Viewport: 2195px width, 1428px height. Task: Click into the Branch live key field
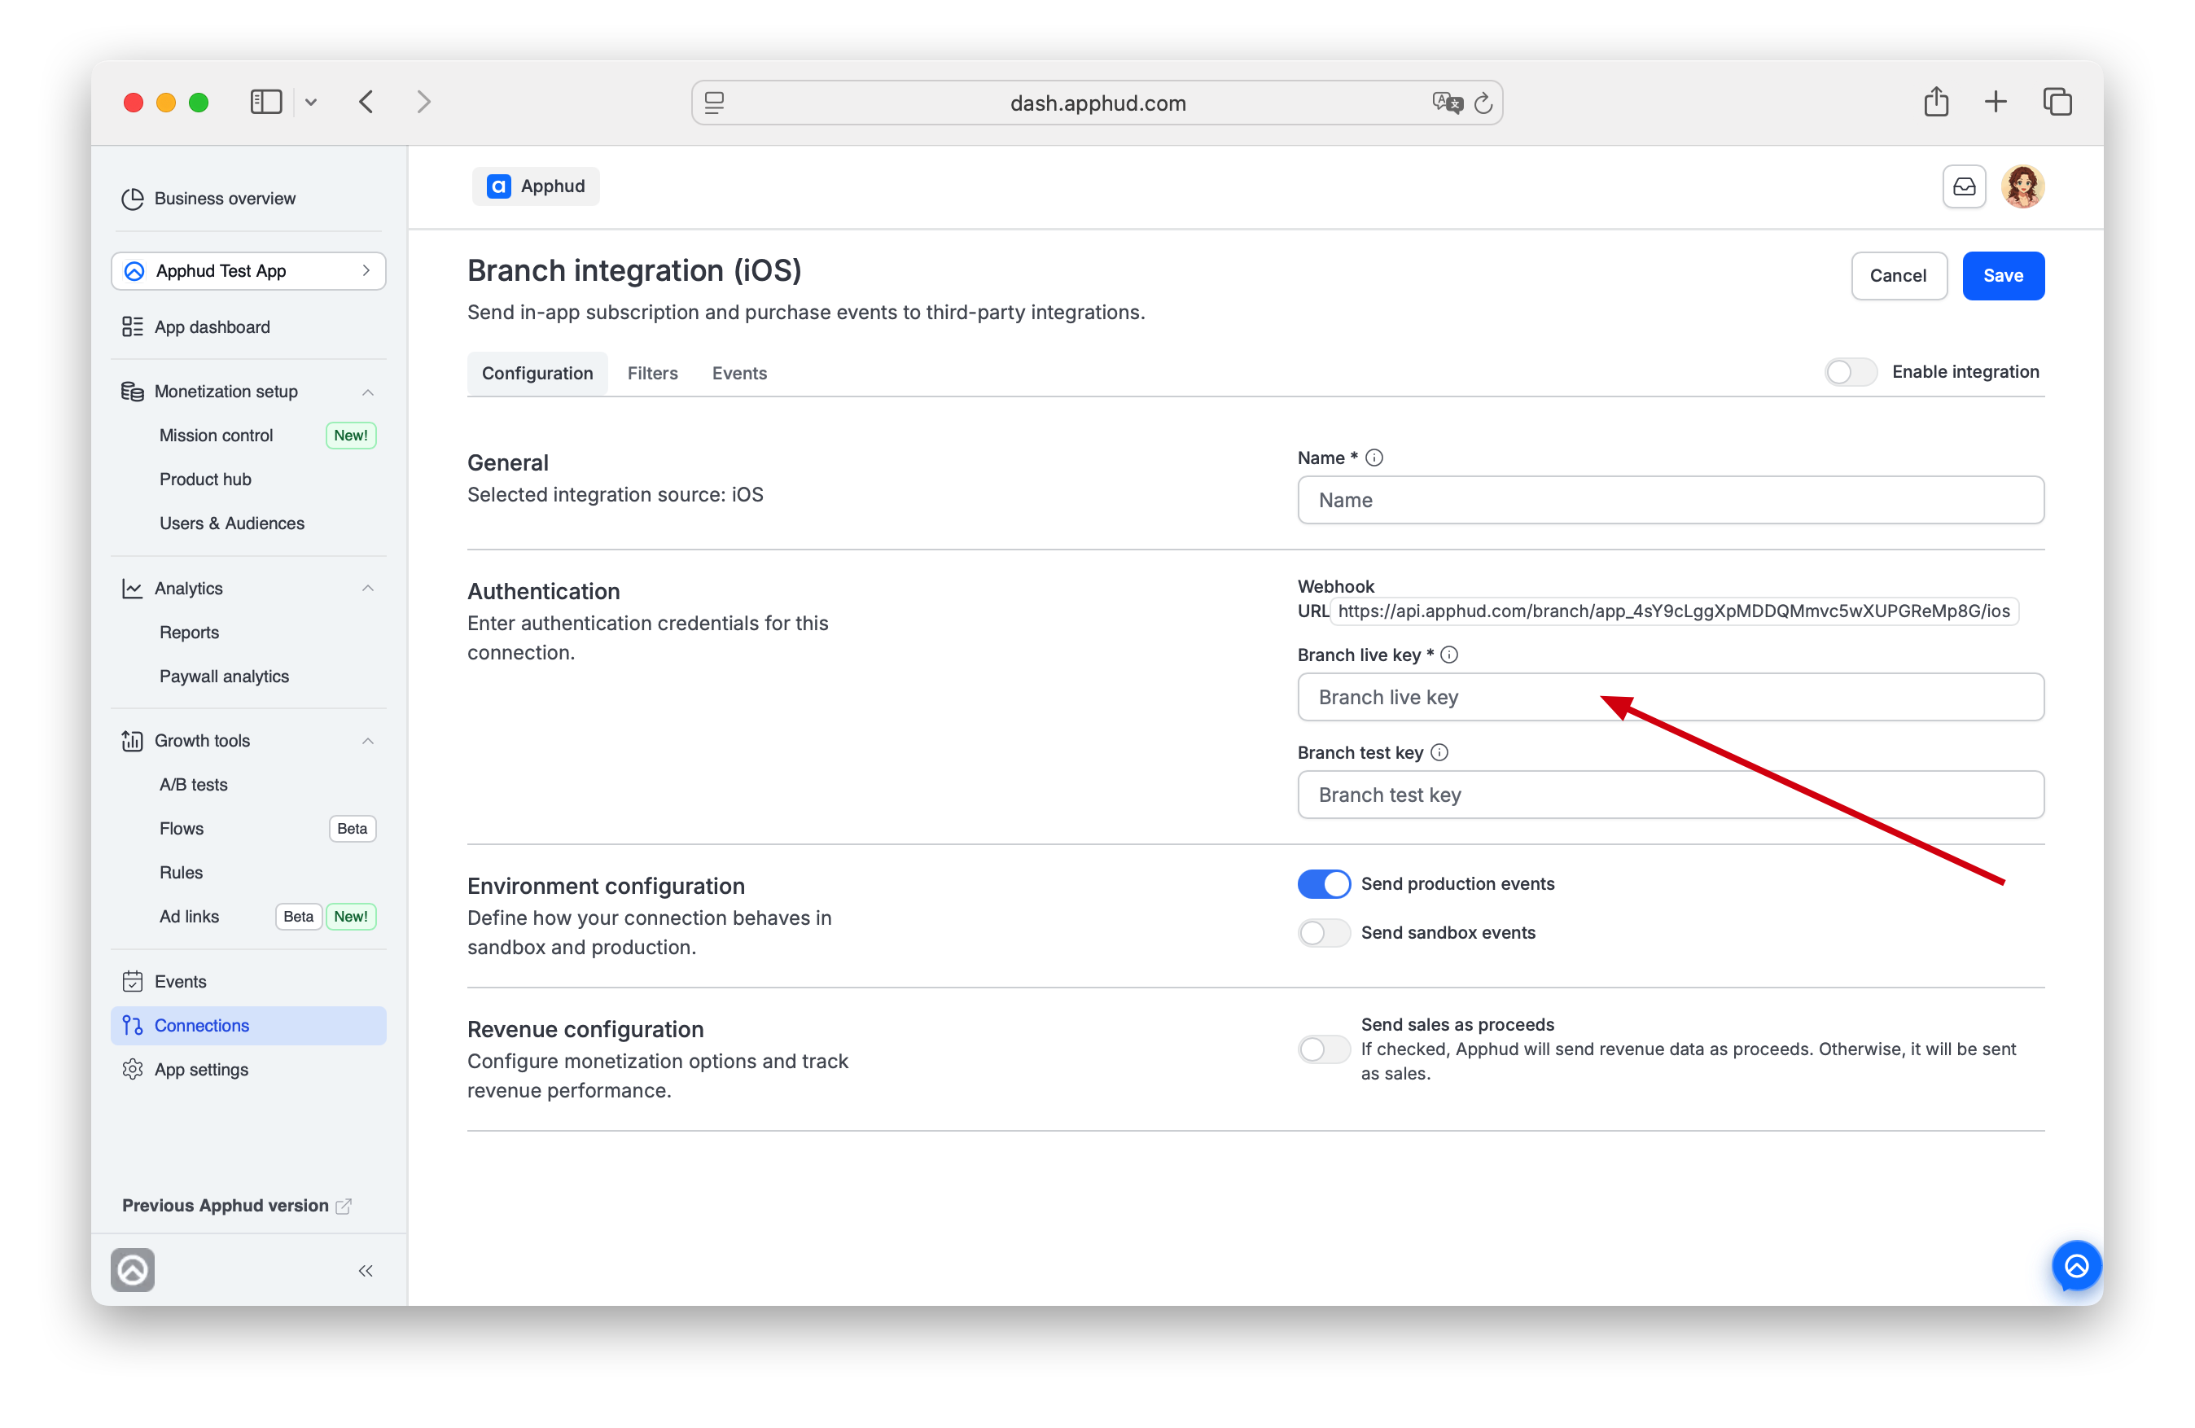click(x=1670, y=696)
